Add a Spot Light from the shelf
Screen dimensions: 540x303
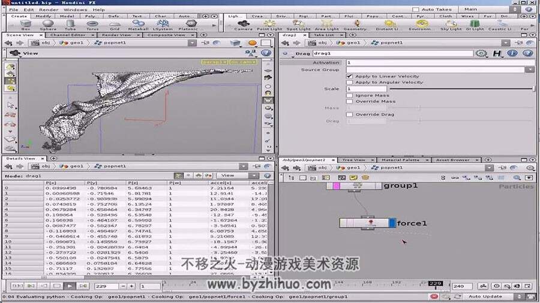298,25
